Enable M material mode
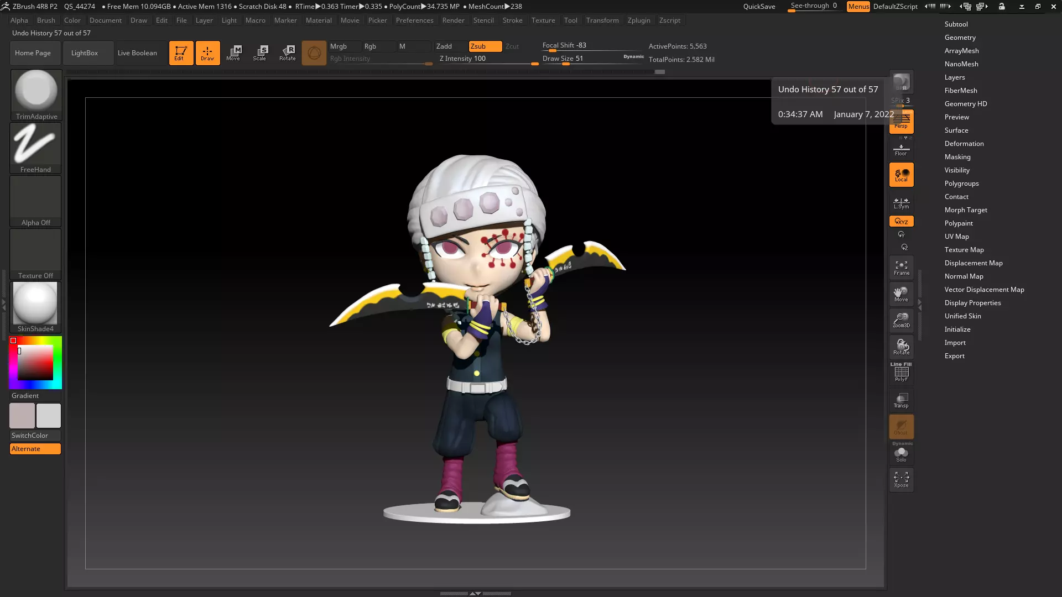Image resolution: width=1062 pixels, height=597 pixels. pos(413,46)
